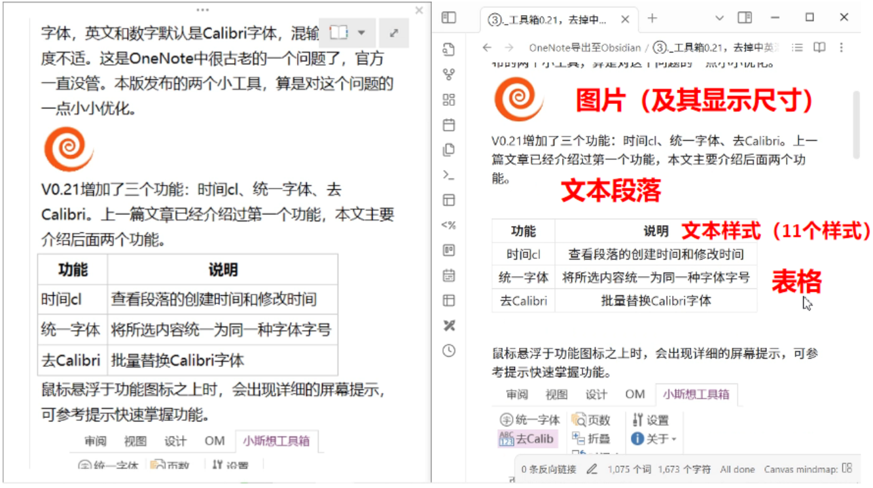Switch to reading view with the book icon
Image resolution: width=873 pixels, height=488 pixels.
pyautogui.click(x=819, y=48)
